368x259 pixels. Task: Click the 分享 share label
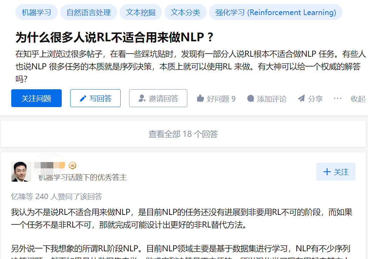coord(315,99)
